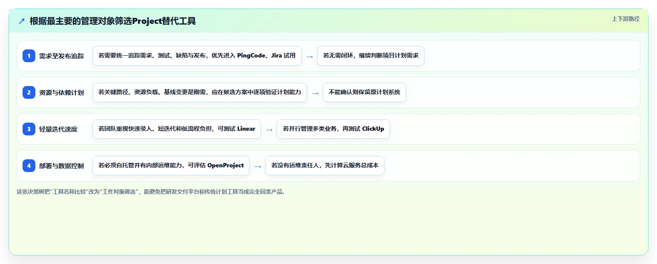Image resolution: width=657 pixels, height=264 pixels.
Task: Click the 若无需闭环，继续判断项目计划需求 box
Action: tap(371, 56)
